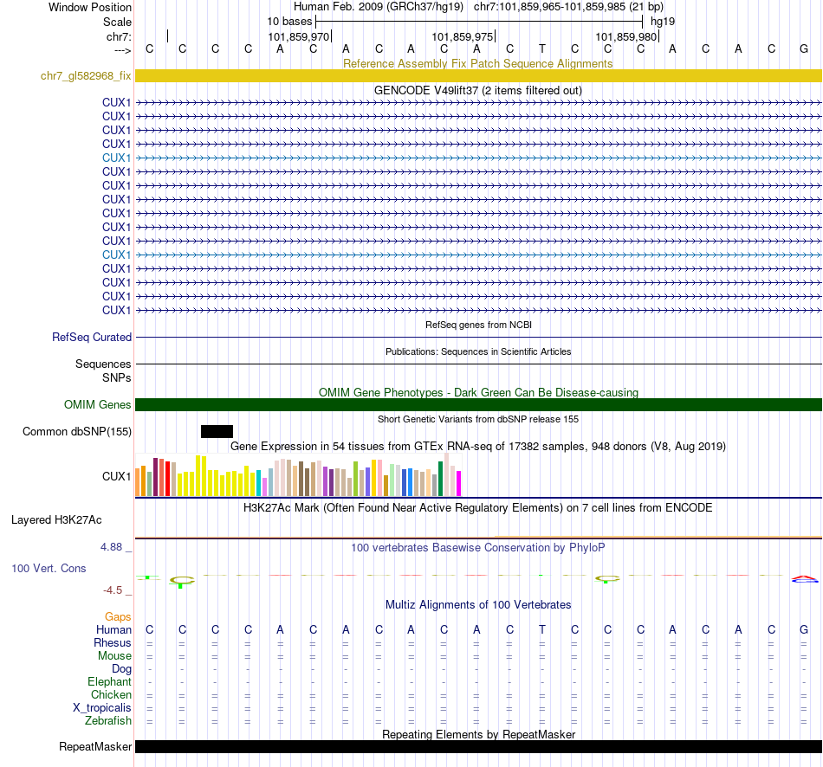Screen dimensions: 823x767
Task: Click the Scale label
Action: point(117,22)
